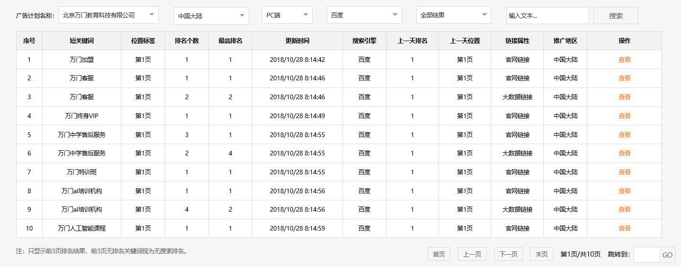Click the 搜索引擎 column header
This screenshot has height=267, width=681.
(x=364, y=41)
